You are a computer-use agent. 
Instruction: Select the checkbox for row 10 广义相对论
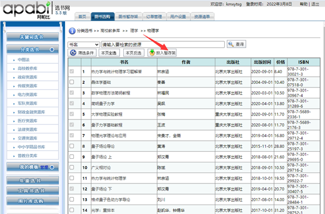point(72,167)
